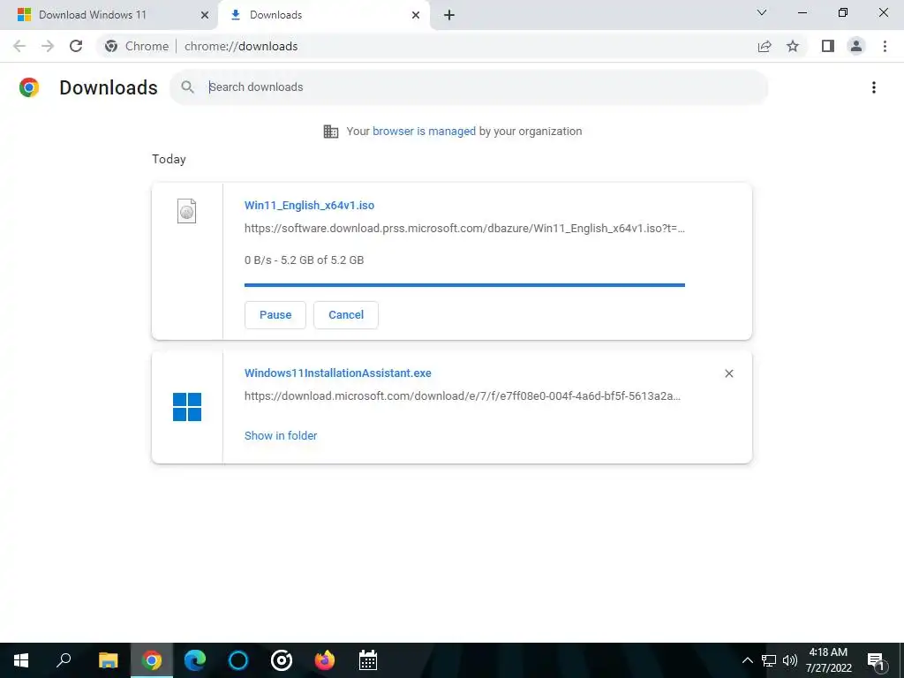Screen dimensions: 904x678
Task: Click the building icon beside the managed notice
Action: (331, 132)
